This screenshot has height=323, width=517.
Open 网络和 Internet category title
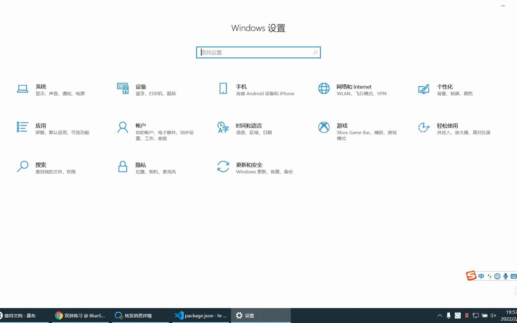(x=354, y=87)
